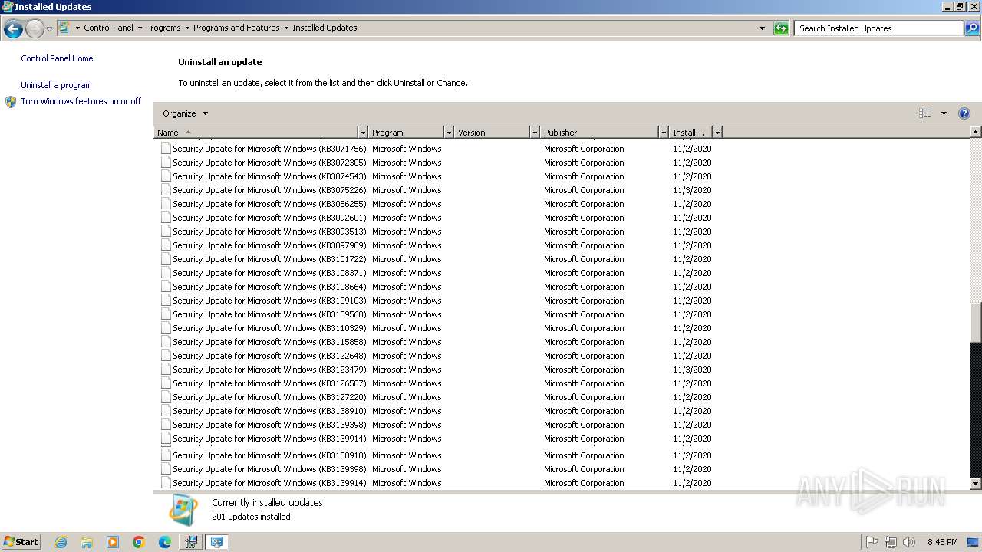Viewport: 982px width, 552px height.
Task: Go back with the Back arrow button
Action: pyautogui.click(x=13, y=29)
